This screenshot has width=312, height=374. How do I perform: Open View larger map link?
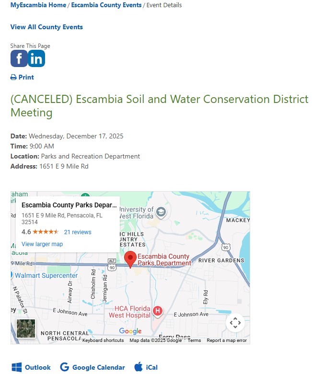pyautogui.click(x=42, y=244)
